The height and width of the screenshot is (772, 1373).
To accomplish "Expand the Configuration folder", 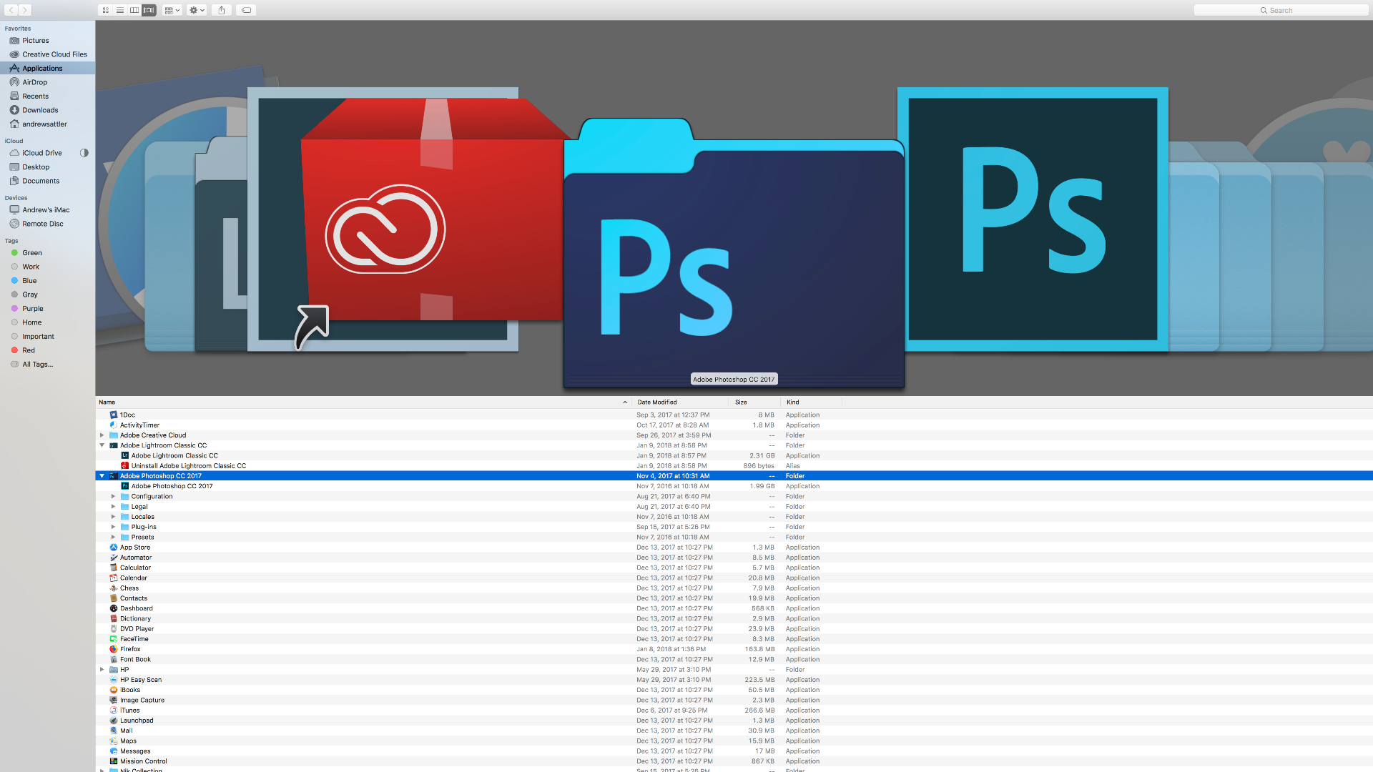I will point(113,496).
